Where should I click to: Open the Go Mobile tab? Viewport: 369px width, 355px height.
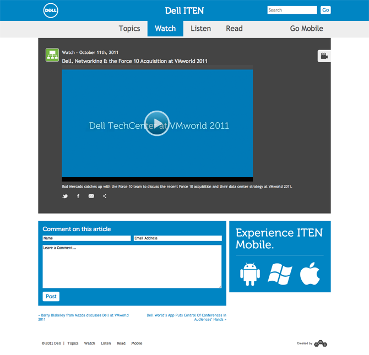tap(306, 29)
